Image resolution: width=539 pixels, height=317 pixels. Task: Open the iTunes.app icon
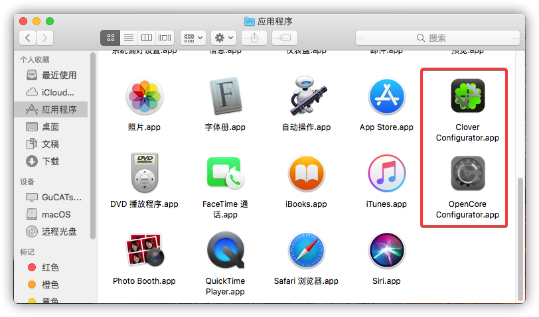pyautogui.click(x=387, y=173)
